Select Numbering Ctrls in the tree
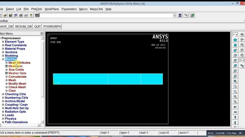This screenshot has height=137, width=245. (x=16, y=98)
